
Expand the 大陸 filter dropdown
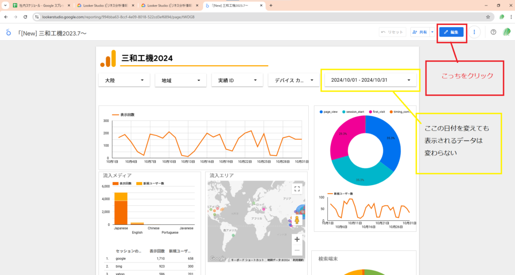(x=124, y=80)
